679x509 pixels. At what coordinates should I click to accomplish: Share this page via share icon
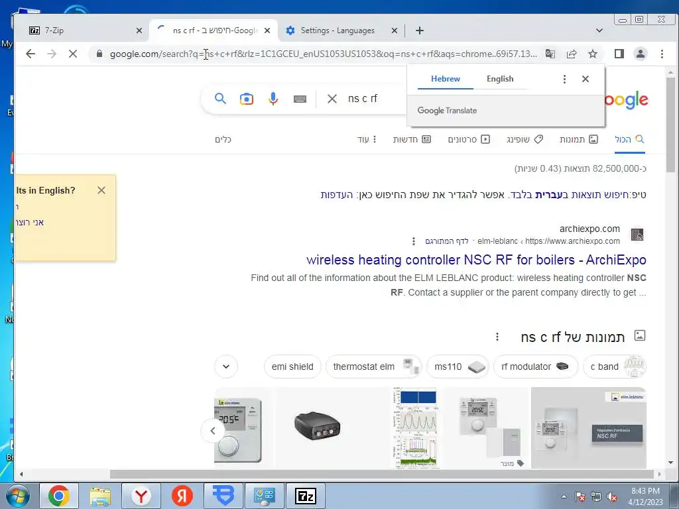(572, 54)
